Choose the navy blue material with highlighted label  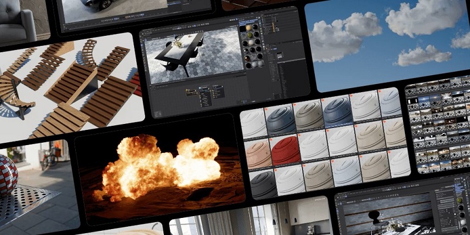[337, 110]
